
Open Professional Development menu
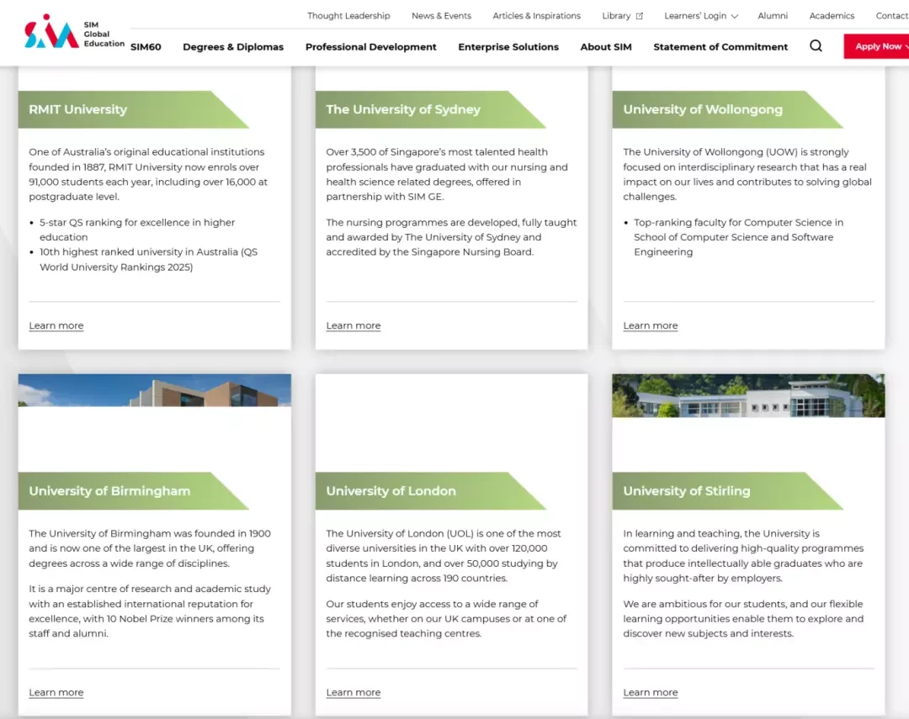(x=371, y=47)
